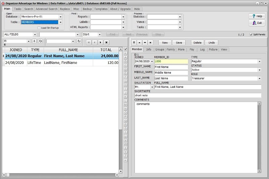Click the SHORTNOTE input field
This screenshot has width=269, height=179.
tap(198, 96)
